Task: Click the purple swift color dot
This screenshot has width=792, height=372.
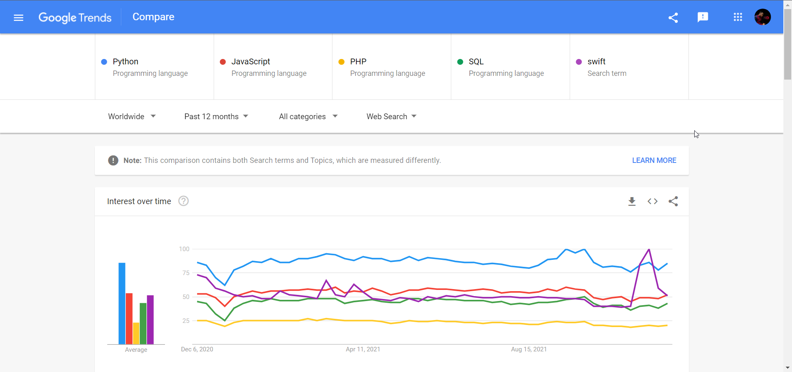Action: 579,62
